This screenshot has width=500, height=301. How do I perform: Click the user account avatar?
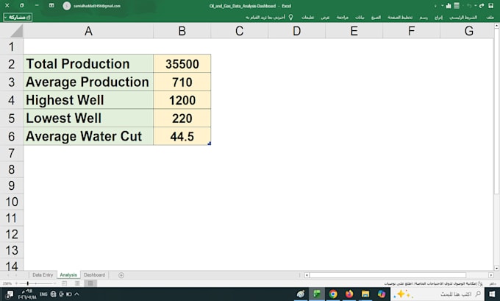(67, 6)
